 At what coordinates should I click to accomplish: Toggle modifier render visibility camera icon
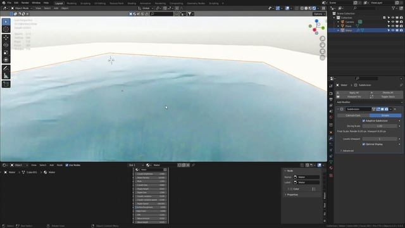pos(387,109)
